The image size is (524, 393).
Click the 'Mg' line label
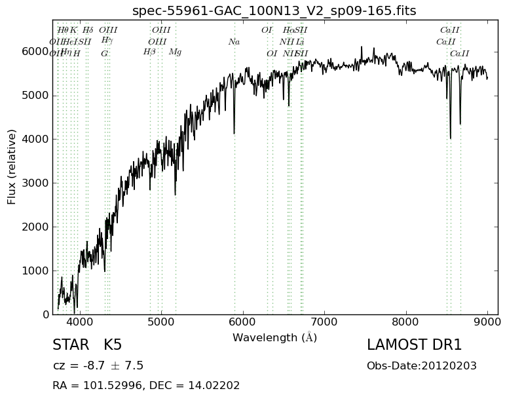pos(175,52)
